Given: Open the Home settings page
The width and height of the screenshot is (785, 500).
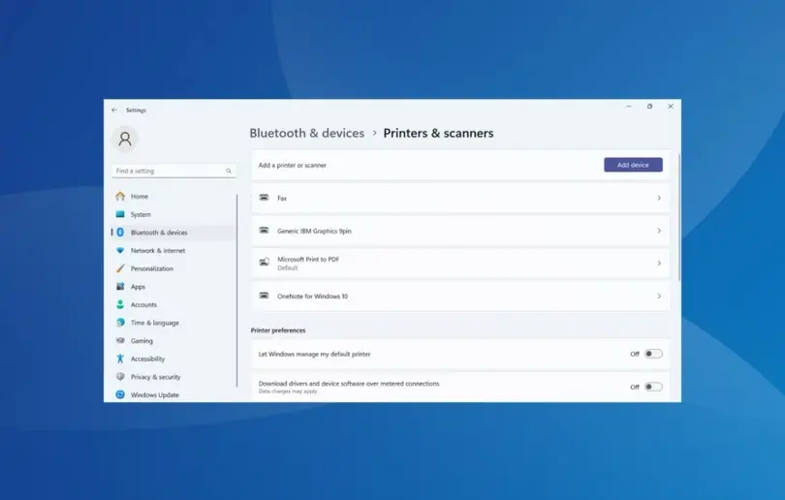Looking at the screenshot, I should 173,196.
